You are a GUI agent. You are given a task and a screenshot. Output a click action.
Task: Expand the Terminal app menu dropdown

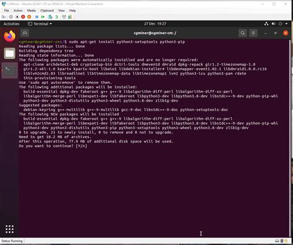(x=40, y=24)
